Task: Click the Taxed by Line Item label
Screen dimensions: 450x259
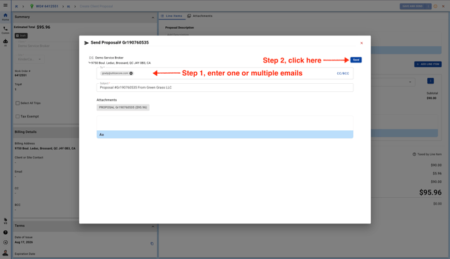Action: tap(429, 154)
